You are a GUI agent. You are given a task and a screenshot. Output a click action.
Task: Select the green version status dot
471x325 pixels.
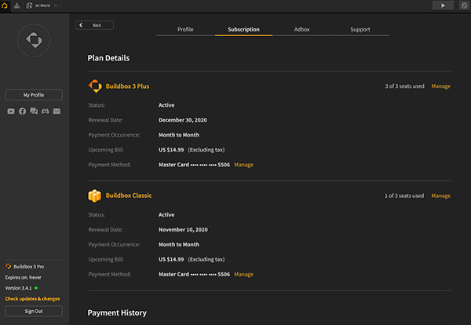pyautogui.click(x=36, y=288)
